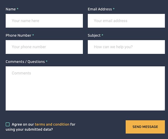Click the required asterisk beside Subject
The height and width of the screenshot is (139, 168).
point(102,36)
